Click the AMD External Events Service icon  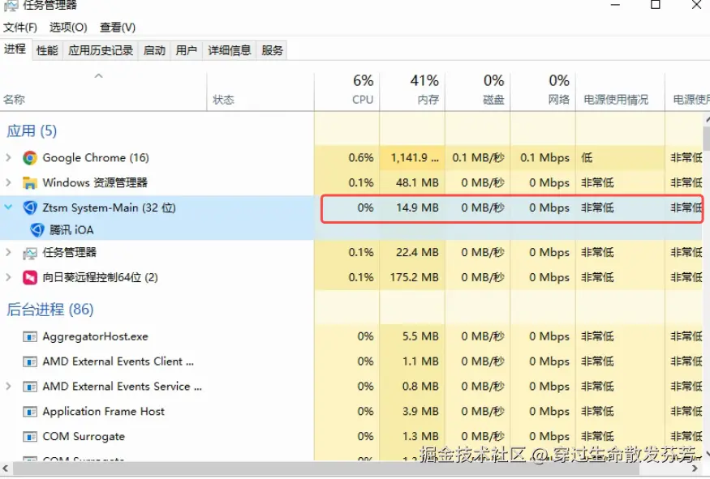30,387
